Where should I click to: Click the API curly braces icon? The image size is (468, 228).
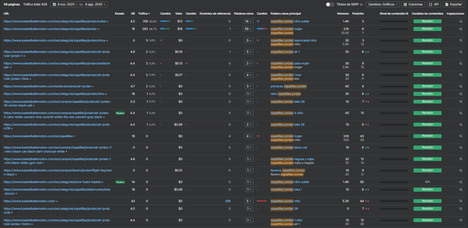pos(431,4)
